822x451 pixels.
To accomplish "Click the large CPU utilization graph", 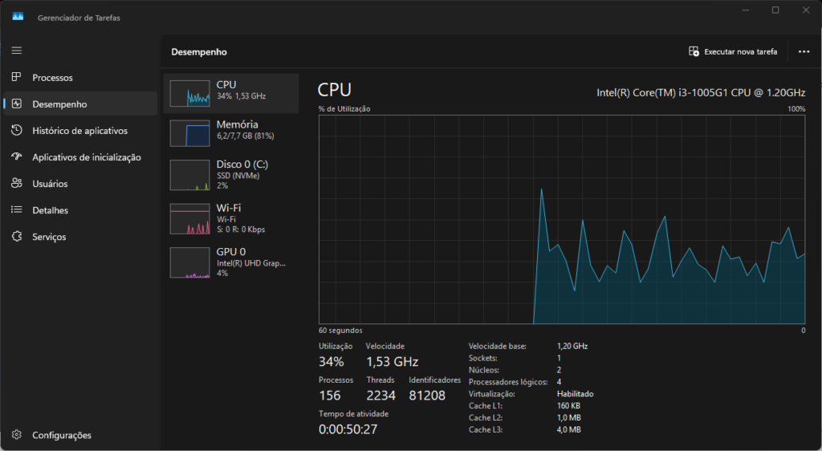I will coord(561,219).
